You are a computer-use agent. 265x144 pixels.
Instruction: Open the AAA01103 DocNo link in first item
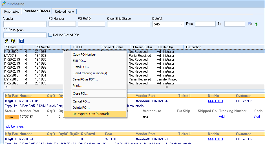[x=215, y=101]
